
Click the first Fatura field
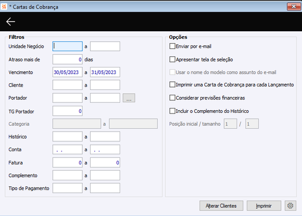tap(68, 162)
